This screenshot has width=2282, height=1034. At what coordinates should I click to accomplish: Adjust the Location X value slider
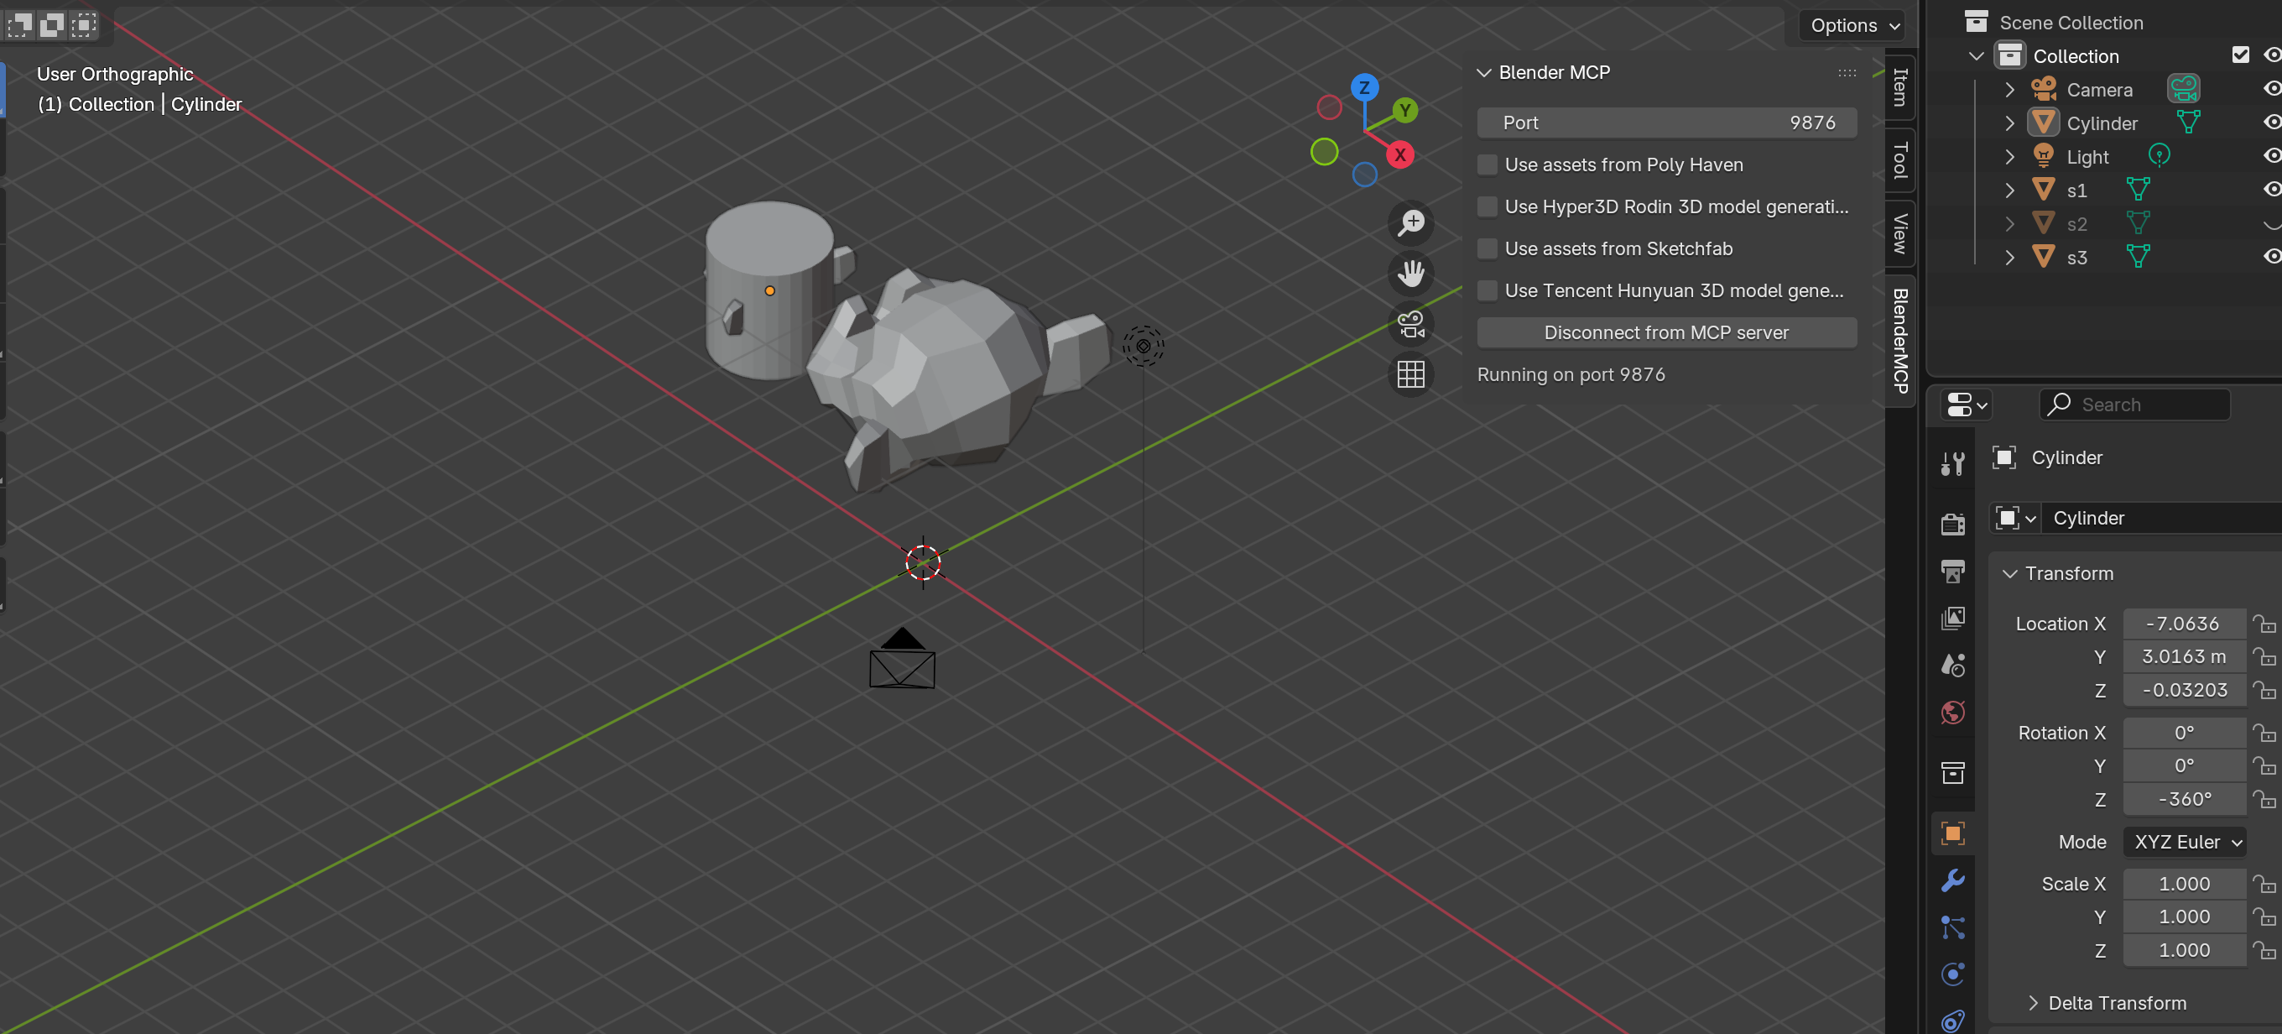(x=2184, y=623)
